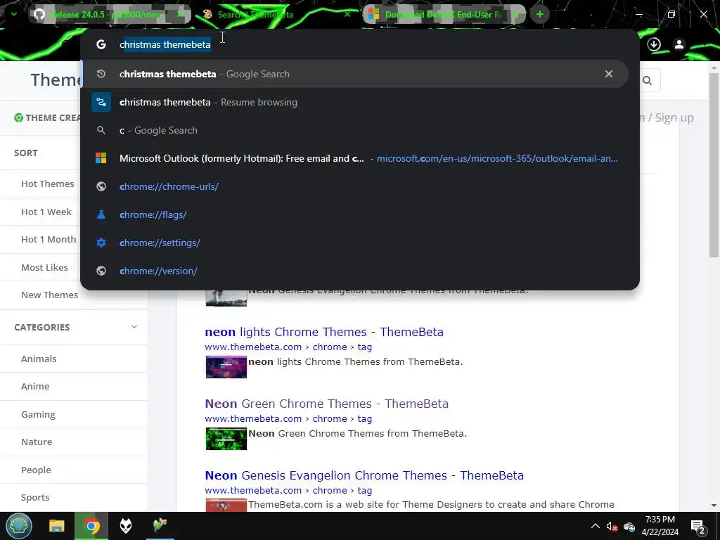Click the network tray icon

pos(629,526)
